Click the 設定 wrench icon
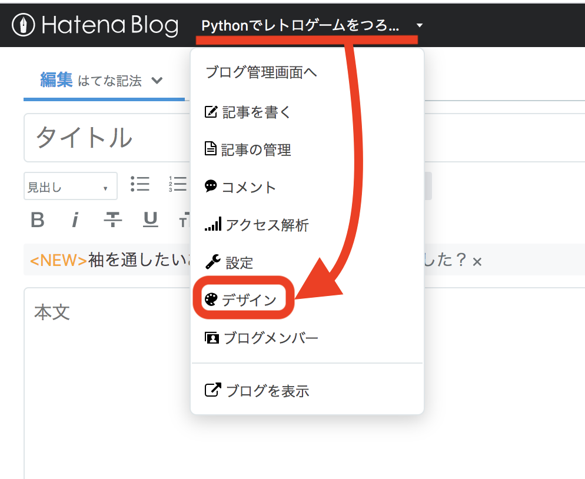 212,262
